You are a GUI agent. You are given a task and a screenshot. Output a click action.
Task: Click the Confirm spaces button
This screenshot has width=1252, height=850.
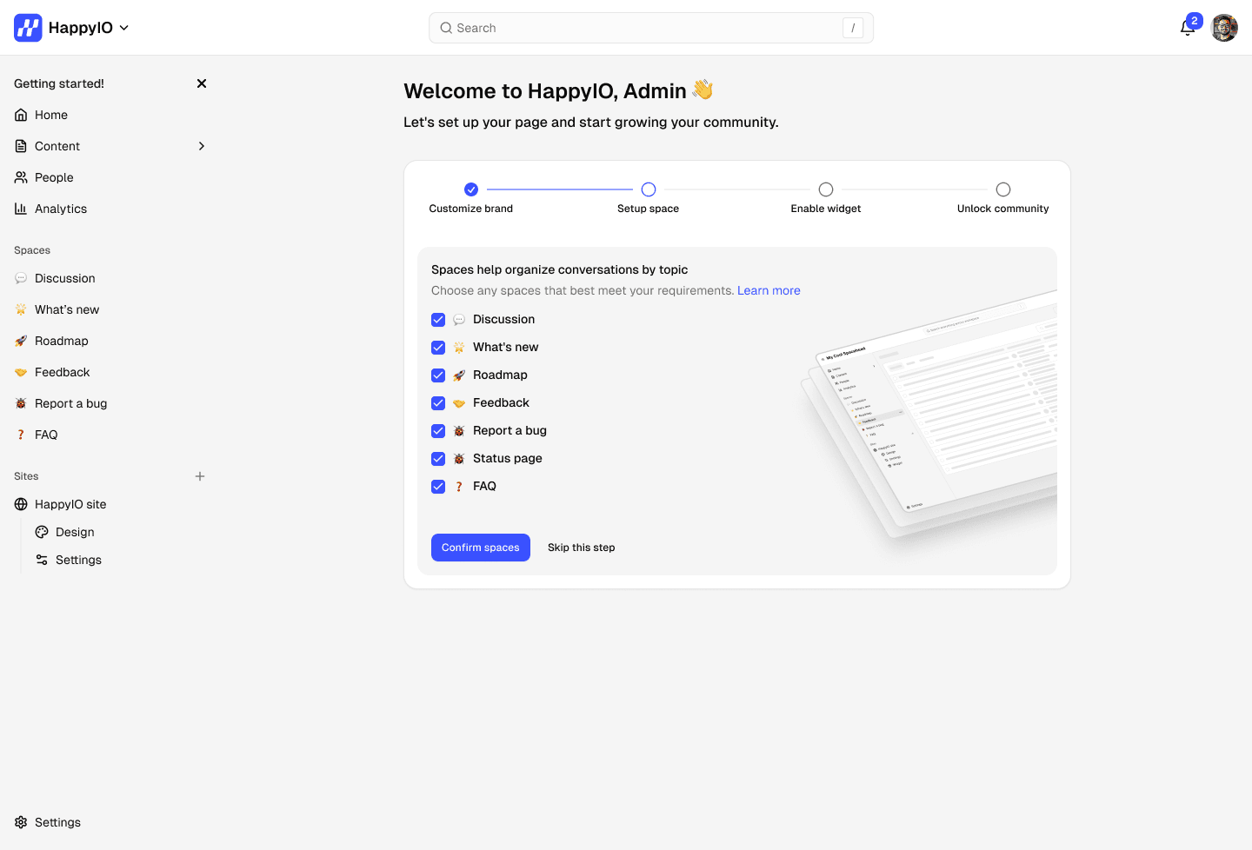pyautogui.click(x=481, y=548)
